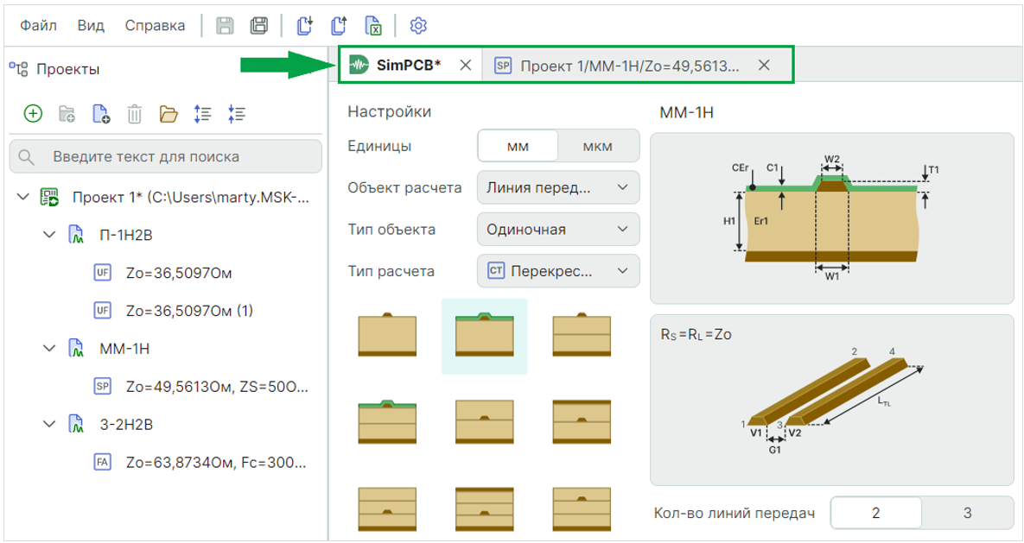
Task: Click the import file icon
Action: click(304, 25)
